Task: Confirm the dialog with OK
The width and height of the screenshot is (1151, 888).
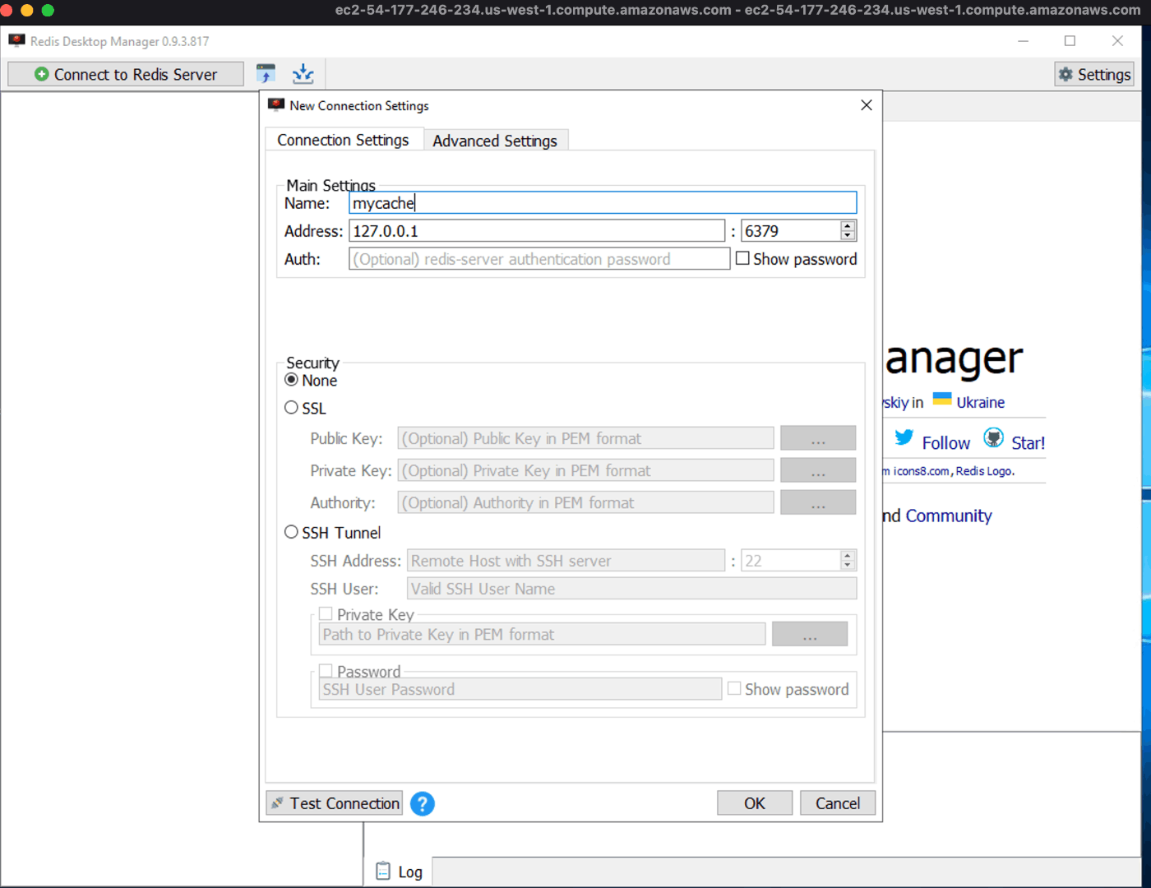Action: [755, 803]
